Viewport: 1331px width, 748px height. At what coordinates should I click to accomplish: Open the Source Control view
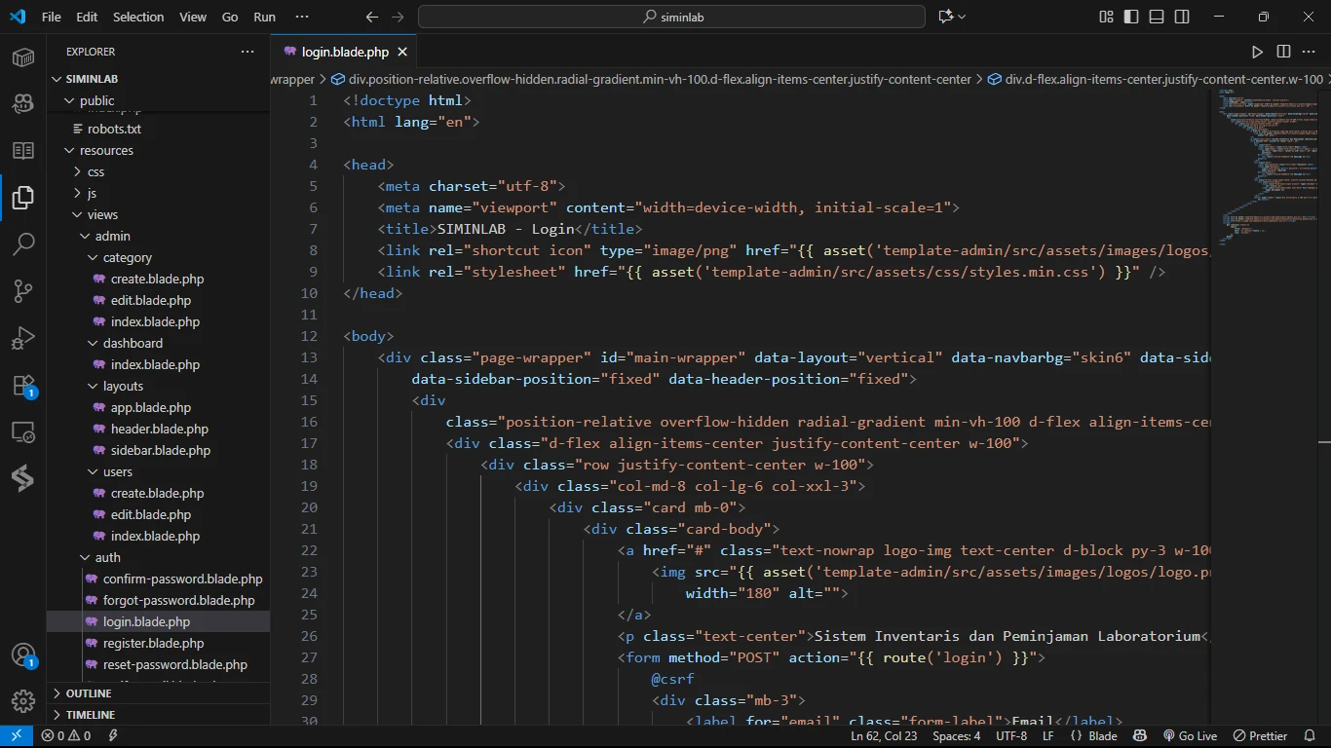[x=23, y=290]
